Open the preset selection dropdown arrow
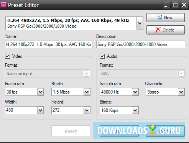This screenshot has width=189, height=143. [140, 23]
